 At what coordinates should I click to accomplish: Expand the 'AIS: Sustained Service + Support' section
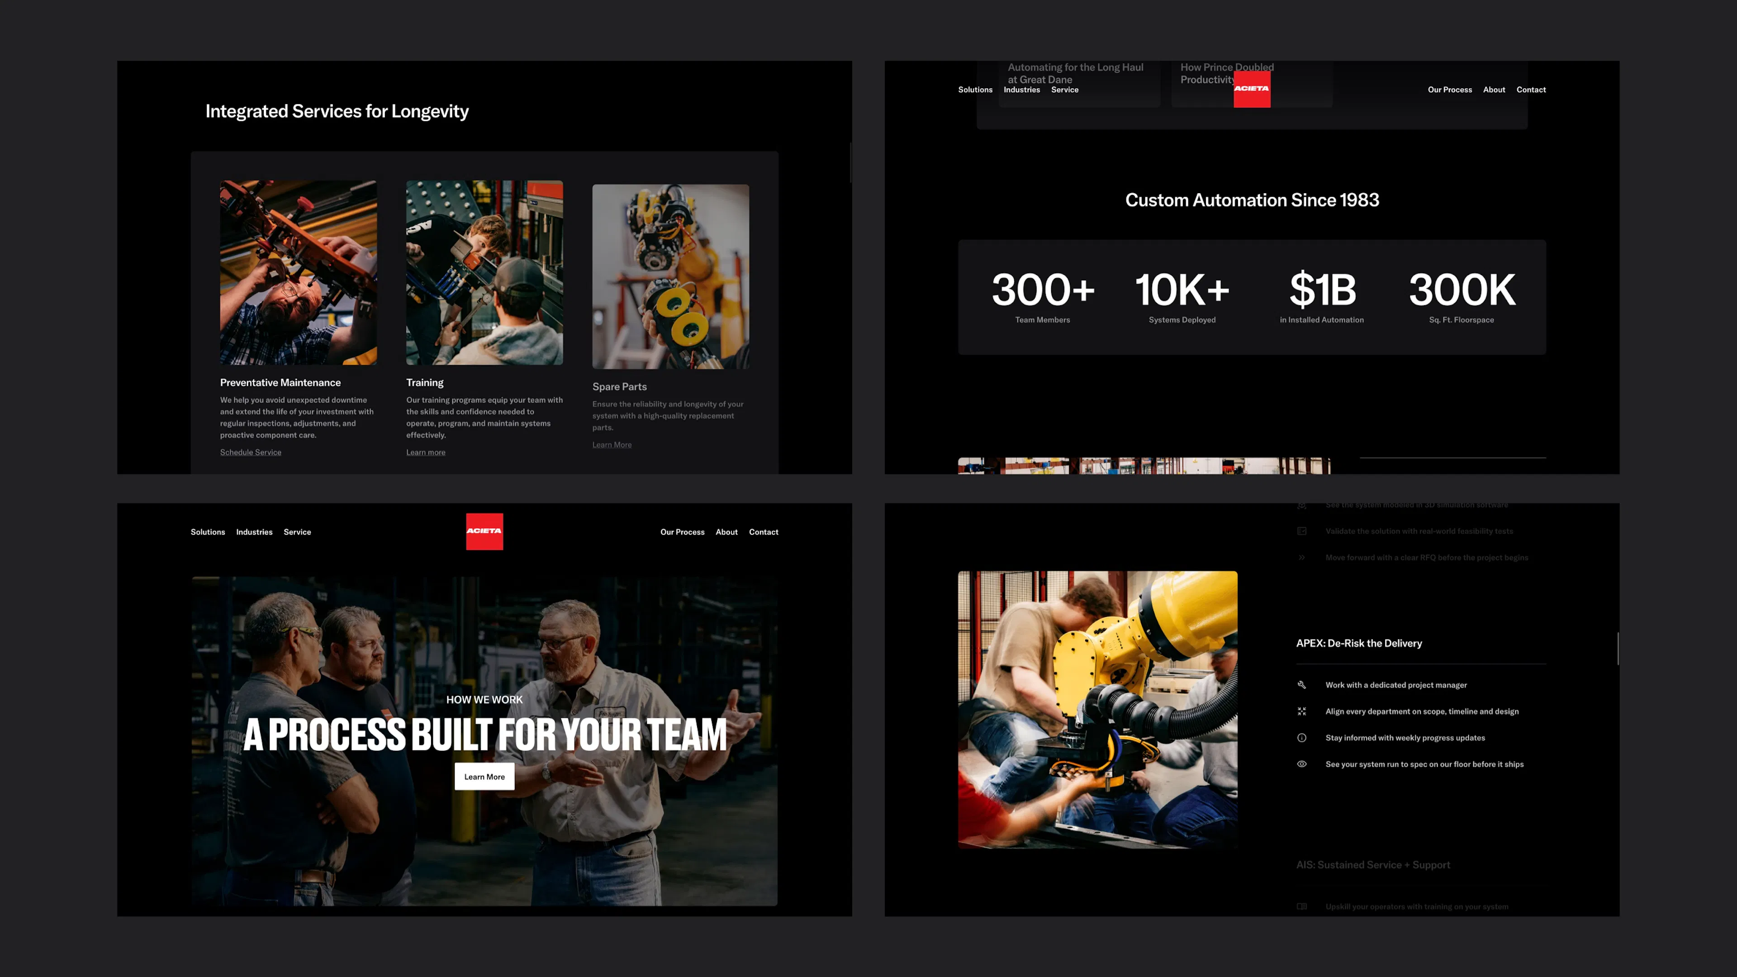(x=1373, y=865)
